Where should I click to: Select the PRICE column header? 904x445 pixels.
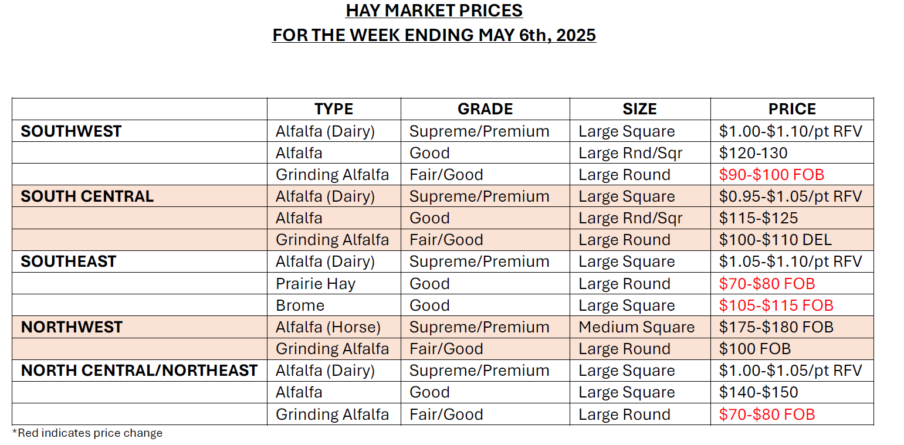pos(791,109)
